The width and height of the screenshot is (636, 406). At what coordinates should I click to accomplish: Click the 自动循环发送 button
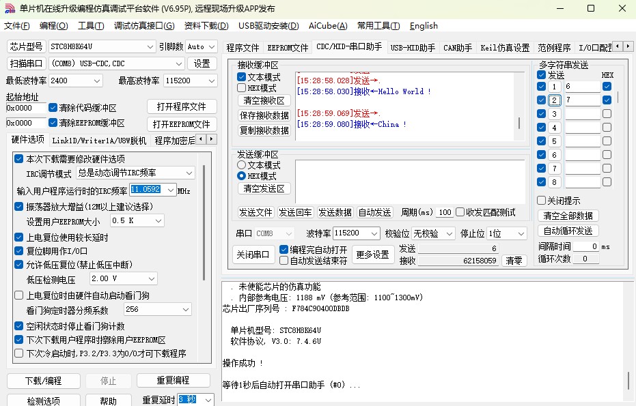(568, 231)
